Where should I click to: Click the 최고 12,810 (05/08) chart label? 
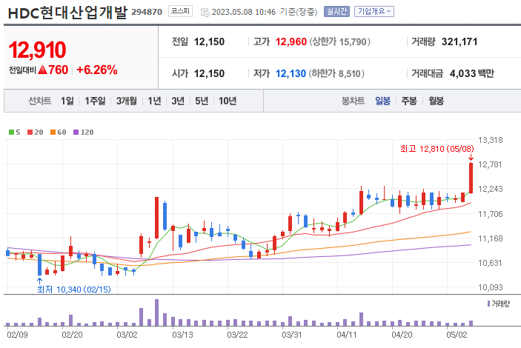(x=437, y=148)
